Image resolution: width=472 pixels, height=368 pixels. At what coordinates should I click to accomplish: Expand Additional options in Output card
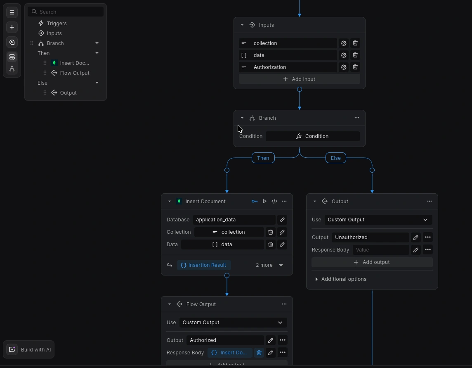click(x=340, y=279)
